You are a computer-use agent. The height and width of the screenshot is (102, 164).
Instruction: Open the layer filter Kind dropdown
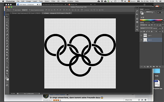[x=143, y=25]
